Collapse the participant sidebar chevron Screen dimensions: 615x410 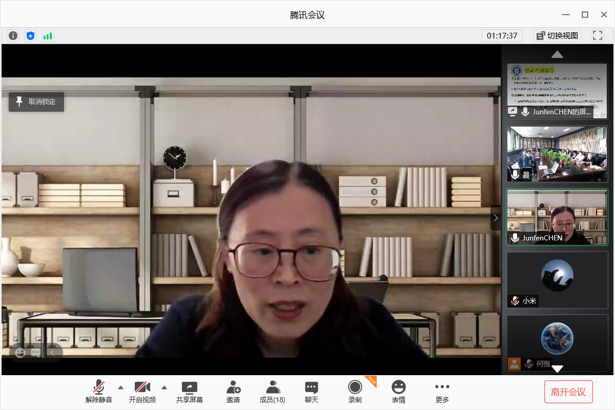tap(496, 218)
